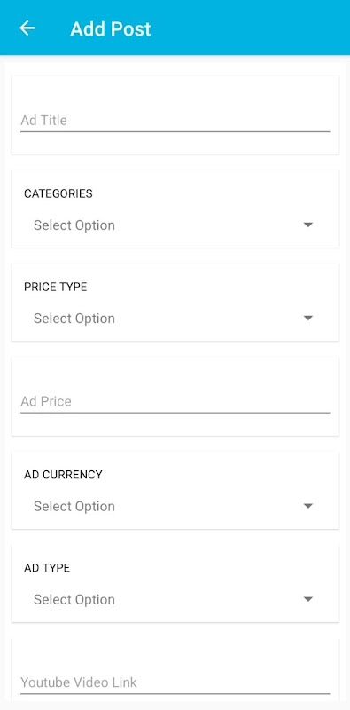Click the Ad Currency dropdown arrow icon
350x710 pixels.
pos(308,506)
